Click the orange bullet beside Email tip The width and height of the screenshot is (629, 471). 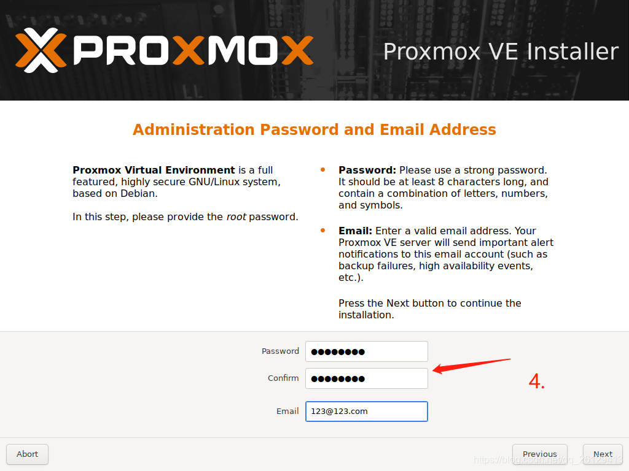point(323,231)
